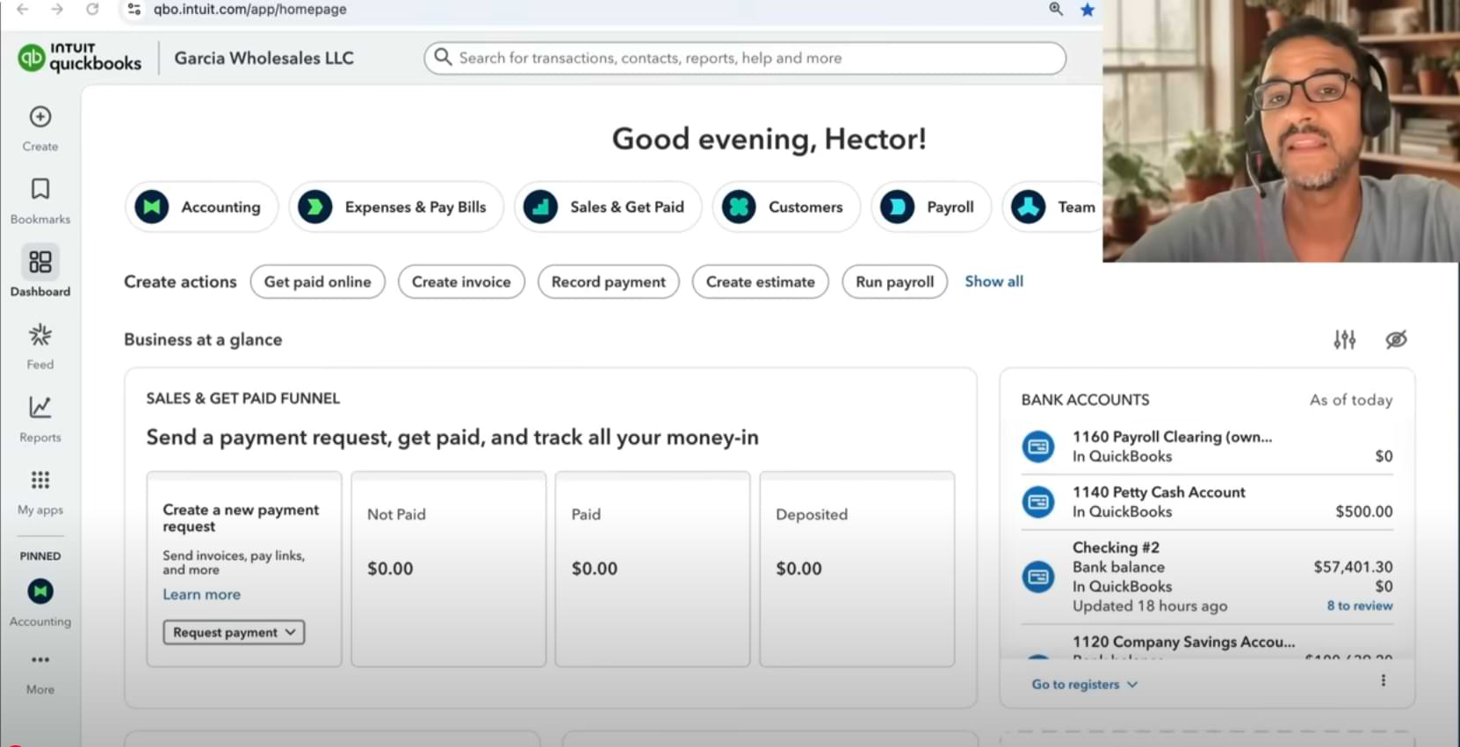The width and height of the screenshot is (1460, 747).
Task: Open the Team hub pill
Action: click(1053, 207)
